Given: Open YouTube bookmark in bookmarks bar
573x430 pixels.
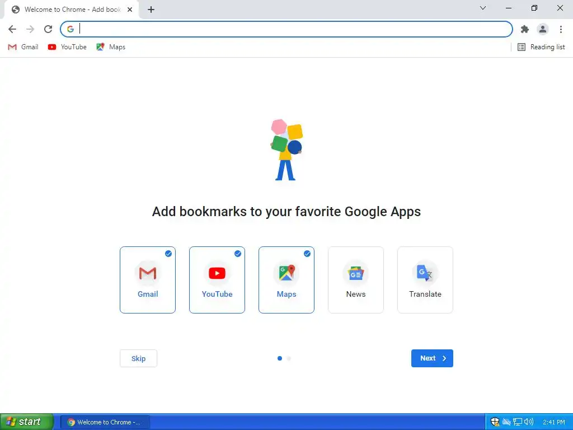Looking at the screenshot, I should click(x=67, y=47).
